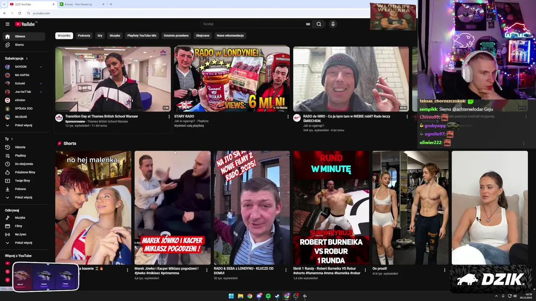Open Filmy under Odkrywaj
The width and height of the screenshot is (536, 301).
click(23, 226)
